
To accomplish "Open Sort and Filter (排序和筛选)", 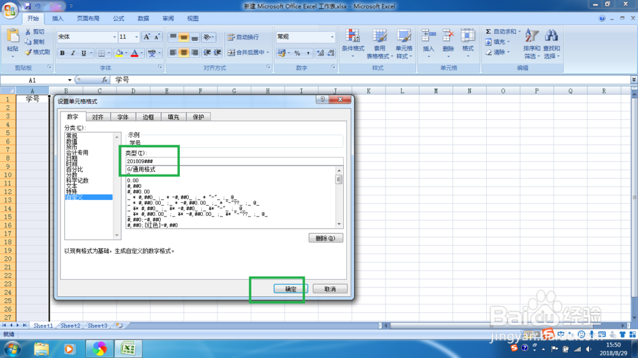I will click(532, 43).
